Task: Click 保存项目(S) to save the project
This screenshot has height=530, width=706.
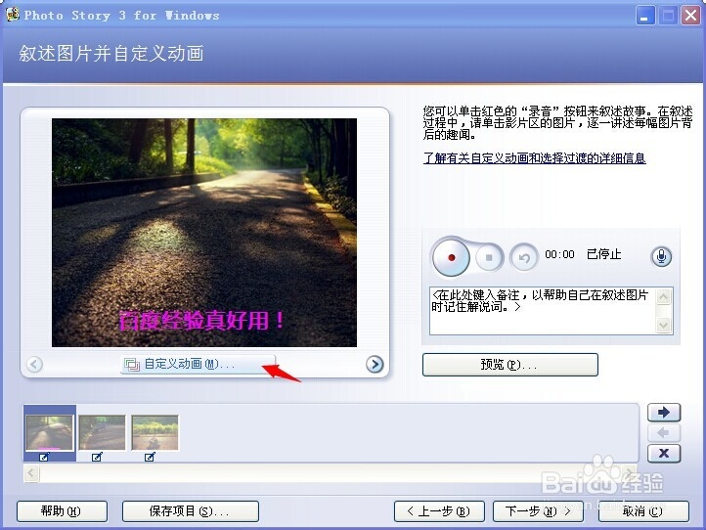Action: click(x=191, y=511)
